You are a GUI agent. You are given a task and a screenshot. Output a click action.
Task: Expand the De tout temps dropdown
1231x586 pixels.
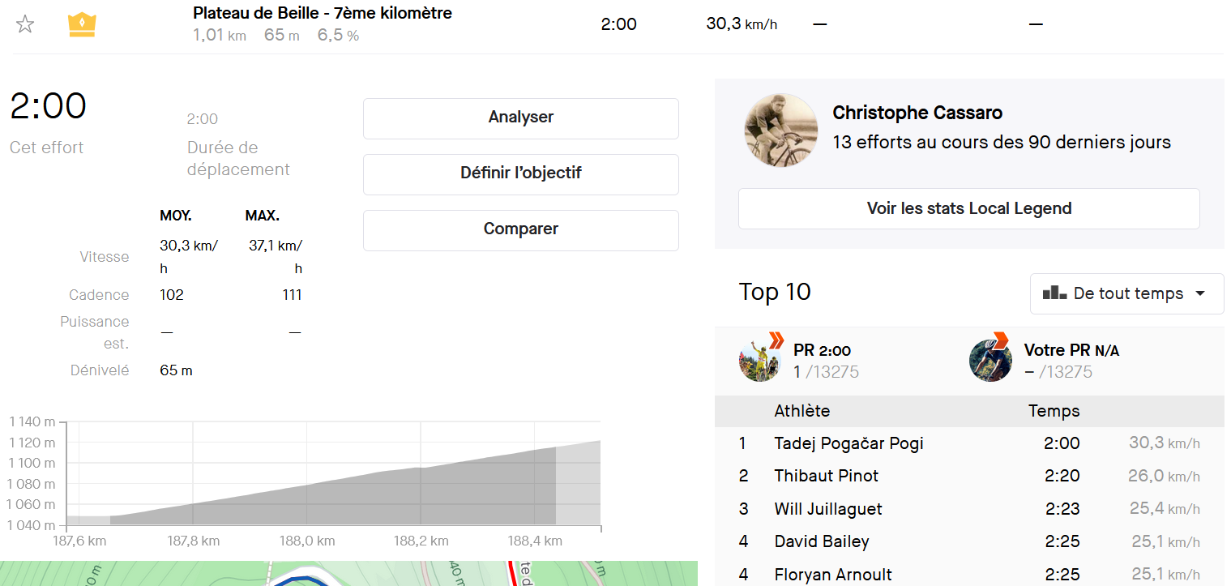pos(1126,293)
